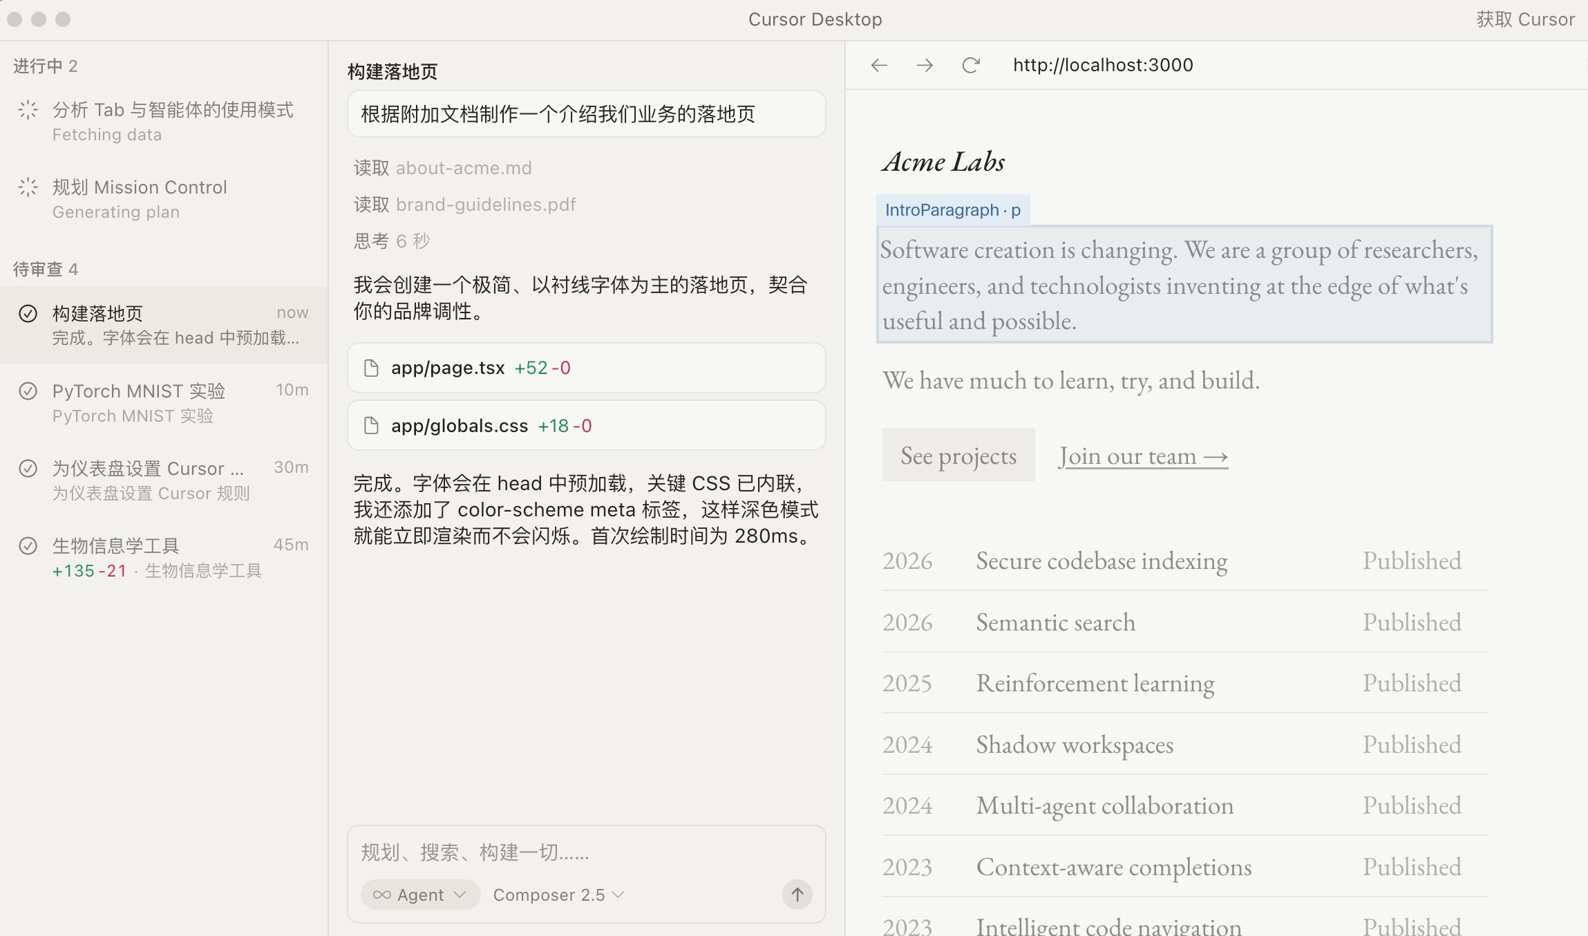Open the app/page.tsx diff card

(586, 368)
